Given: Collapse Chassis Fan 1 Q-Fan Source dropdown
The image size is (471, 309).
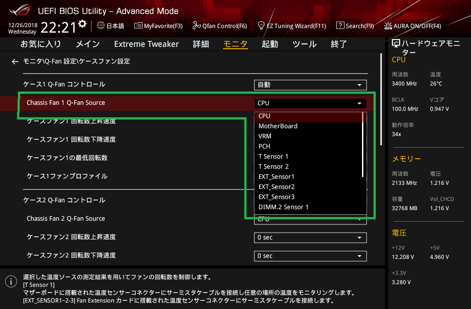Looking at the screenshot, I should coord(310,103).
